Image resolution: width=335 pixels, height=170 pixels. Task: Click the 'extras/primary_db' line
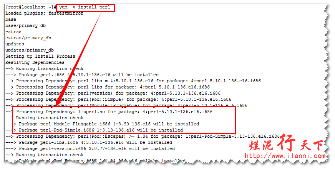(x=28, y=38)
